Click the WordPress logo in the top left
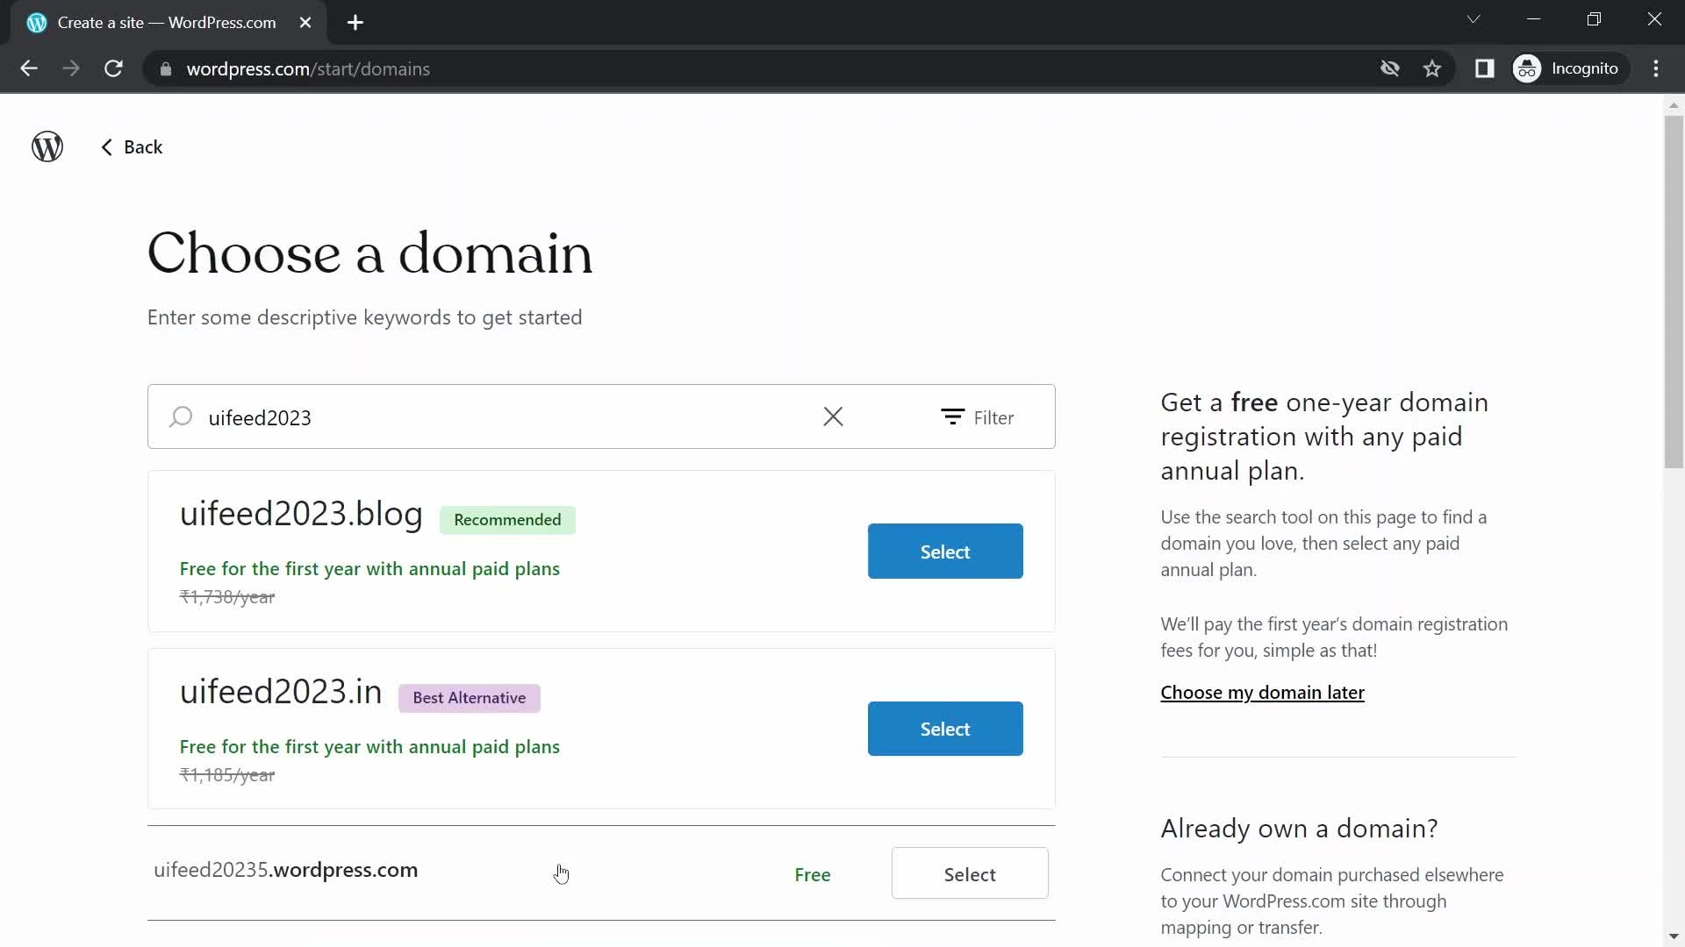Image resolution: width=1685 pixels, height=947 pixels. (x=47, y=146)
